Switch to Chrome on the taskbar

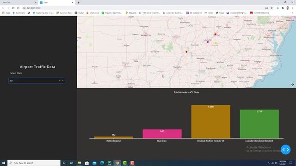117,163
